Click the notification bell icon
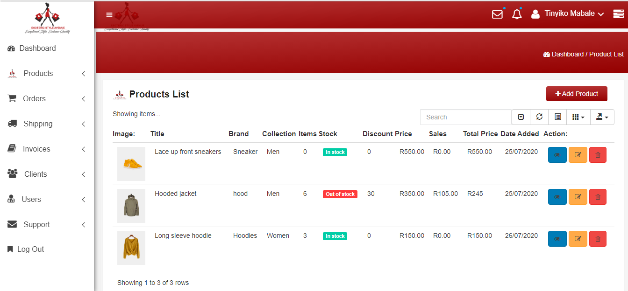Viewport: 628px width, 291px height. pyautogui.click(x=516, y=14)
